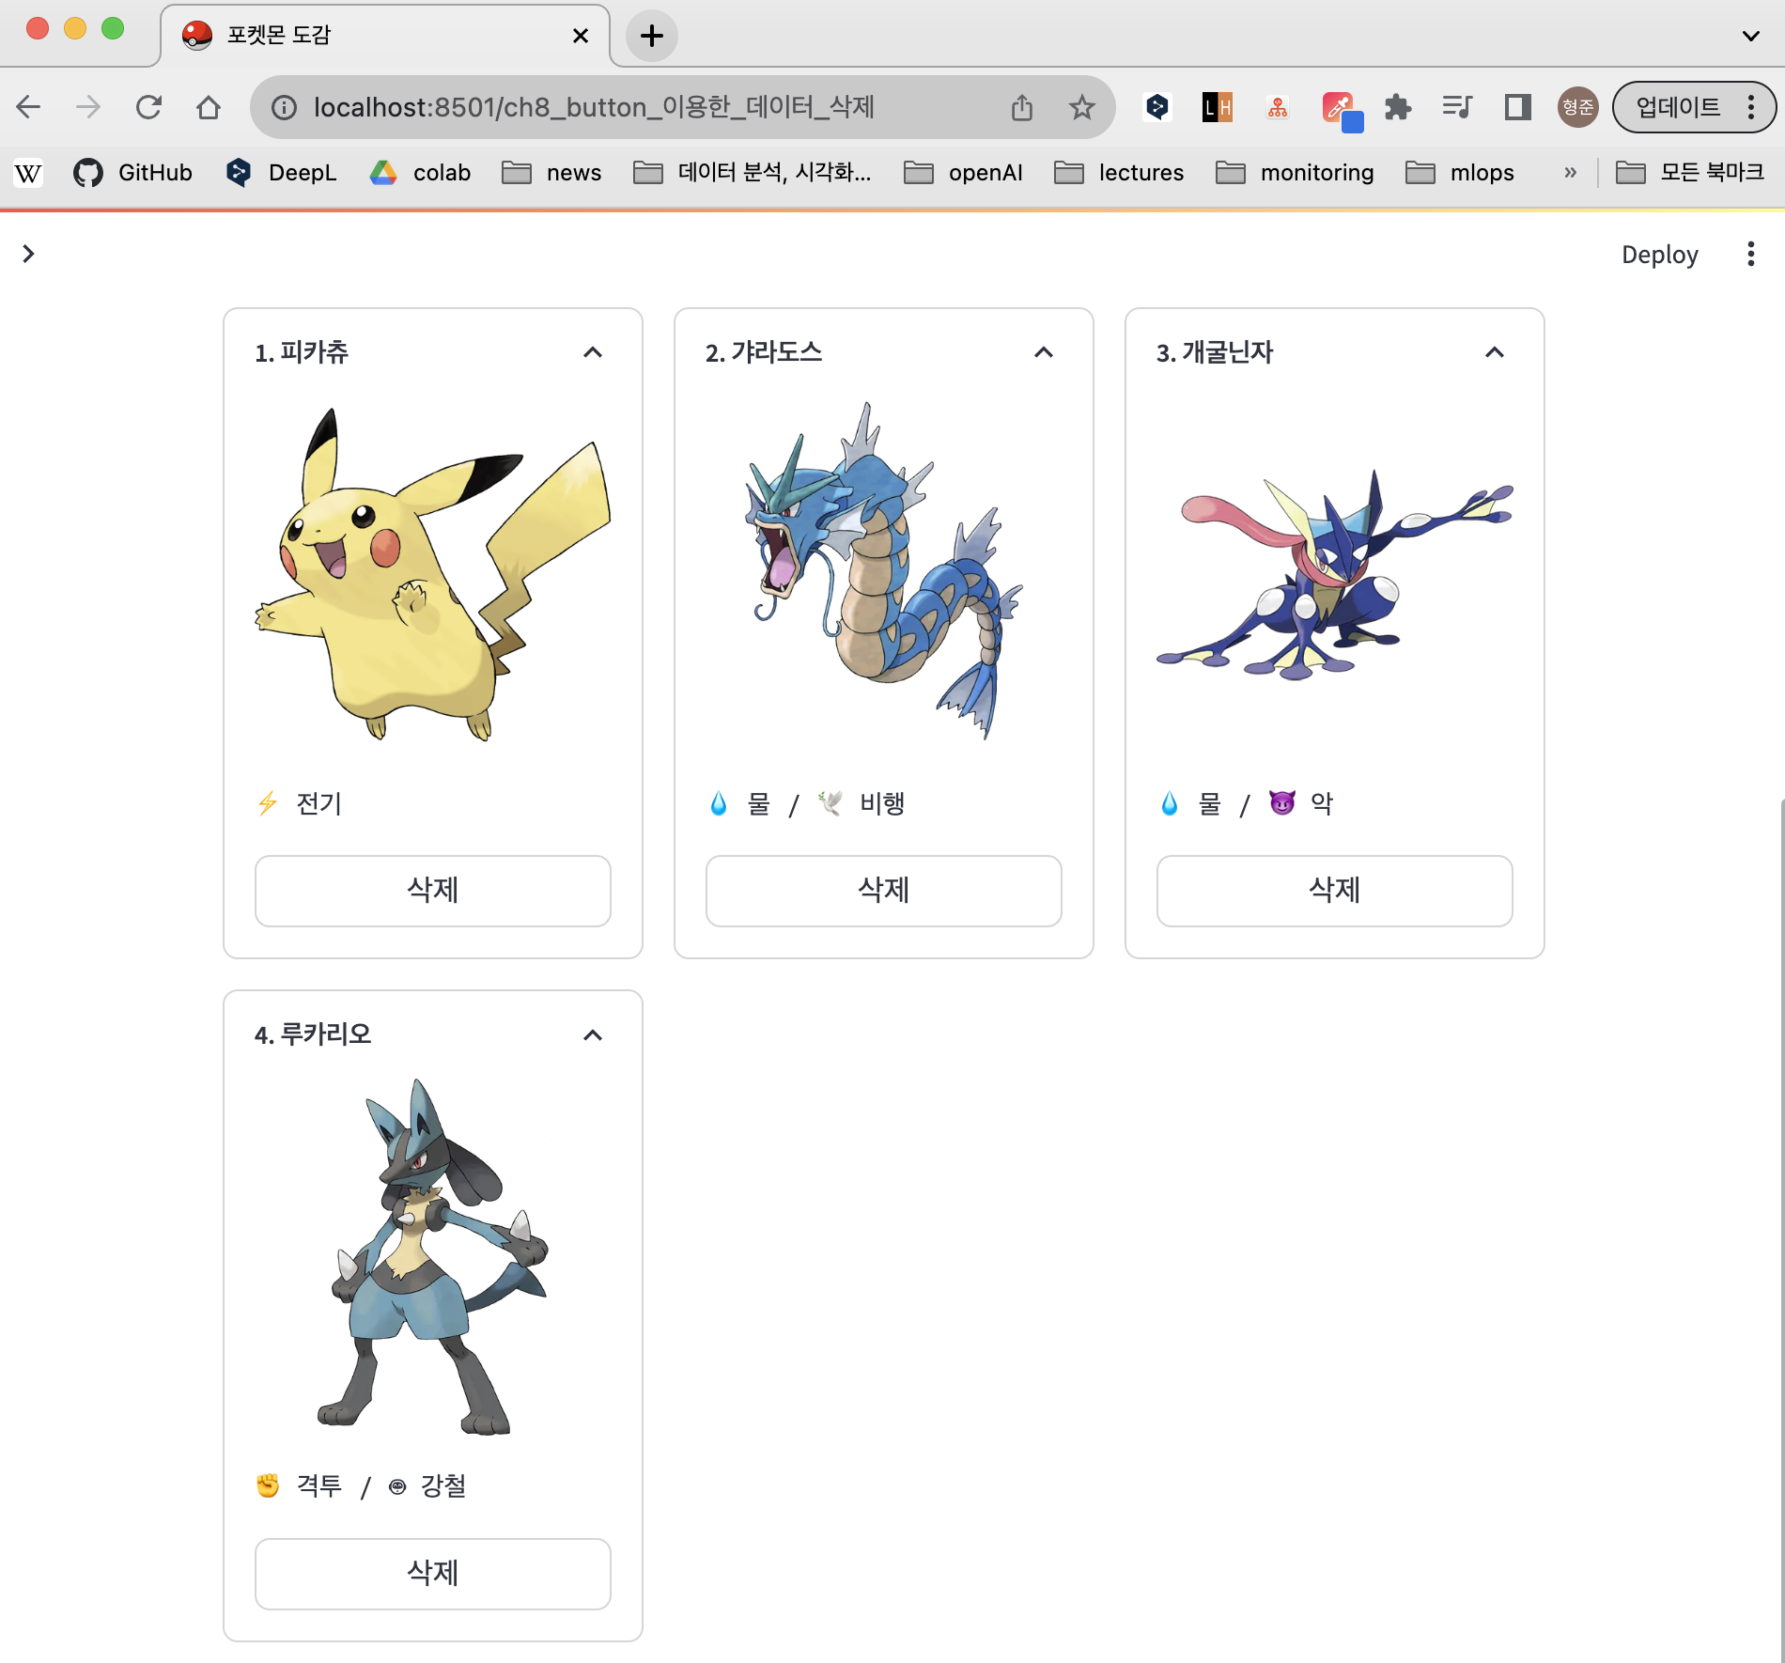
Task: Open the Wikipedia bookmark
Action: pos(28,173)
